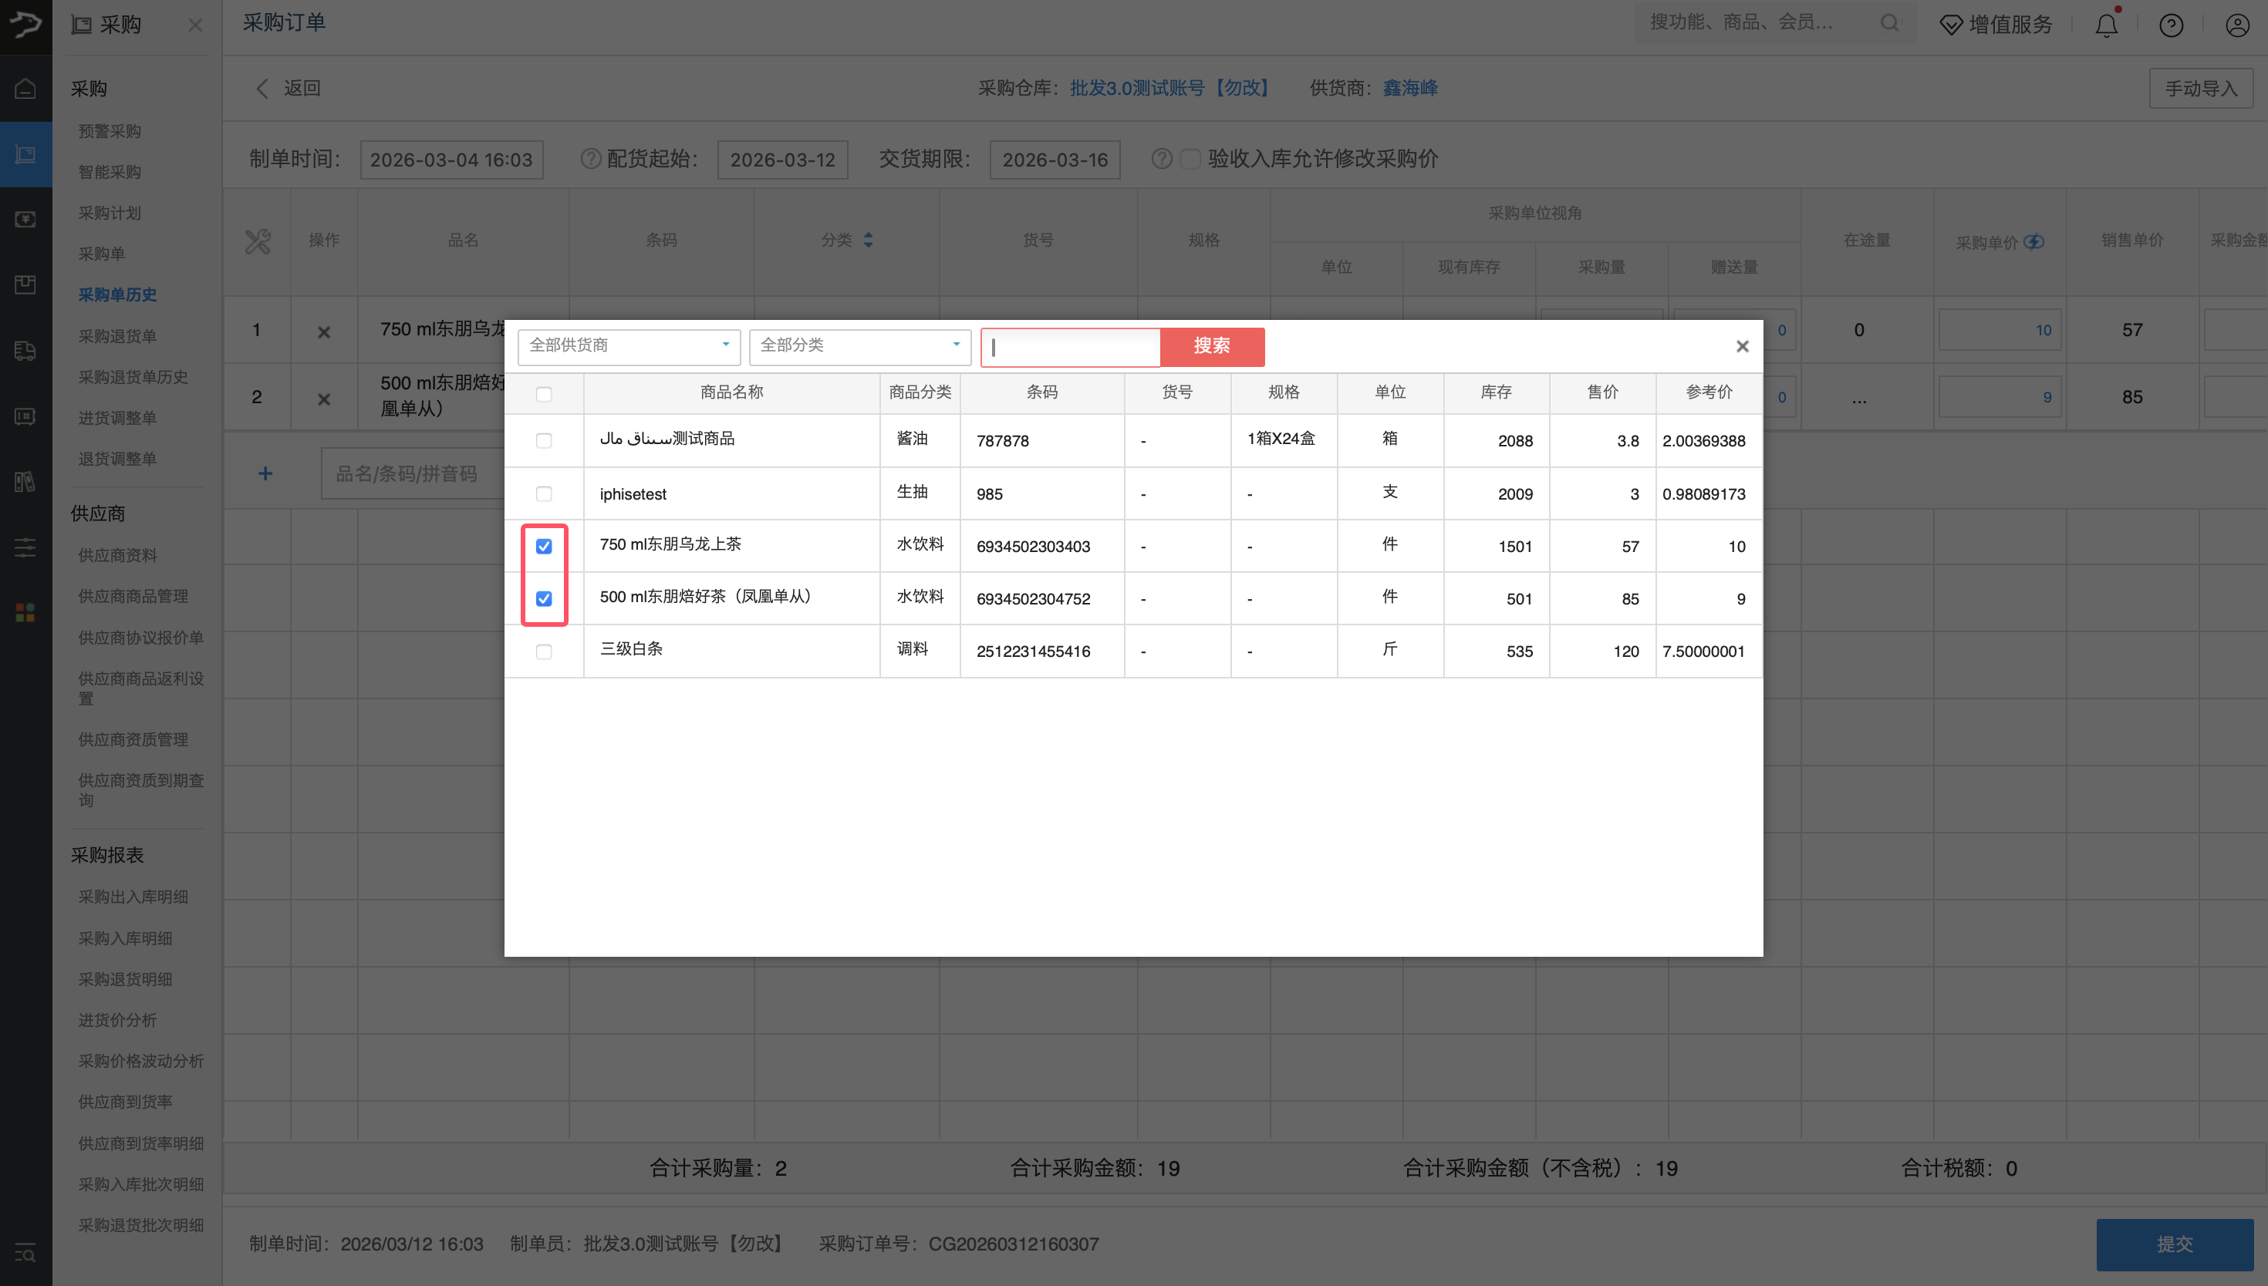Click the red 搜索 button

tap(1211, 346)
